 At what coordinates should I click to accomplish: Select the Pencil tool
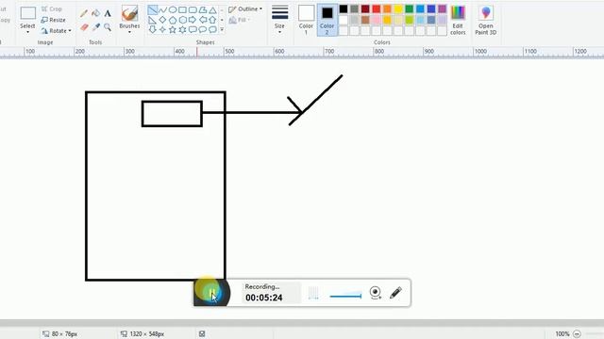point(84,14)
